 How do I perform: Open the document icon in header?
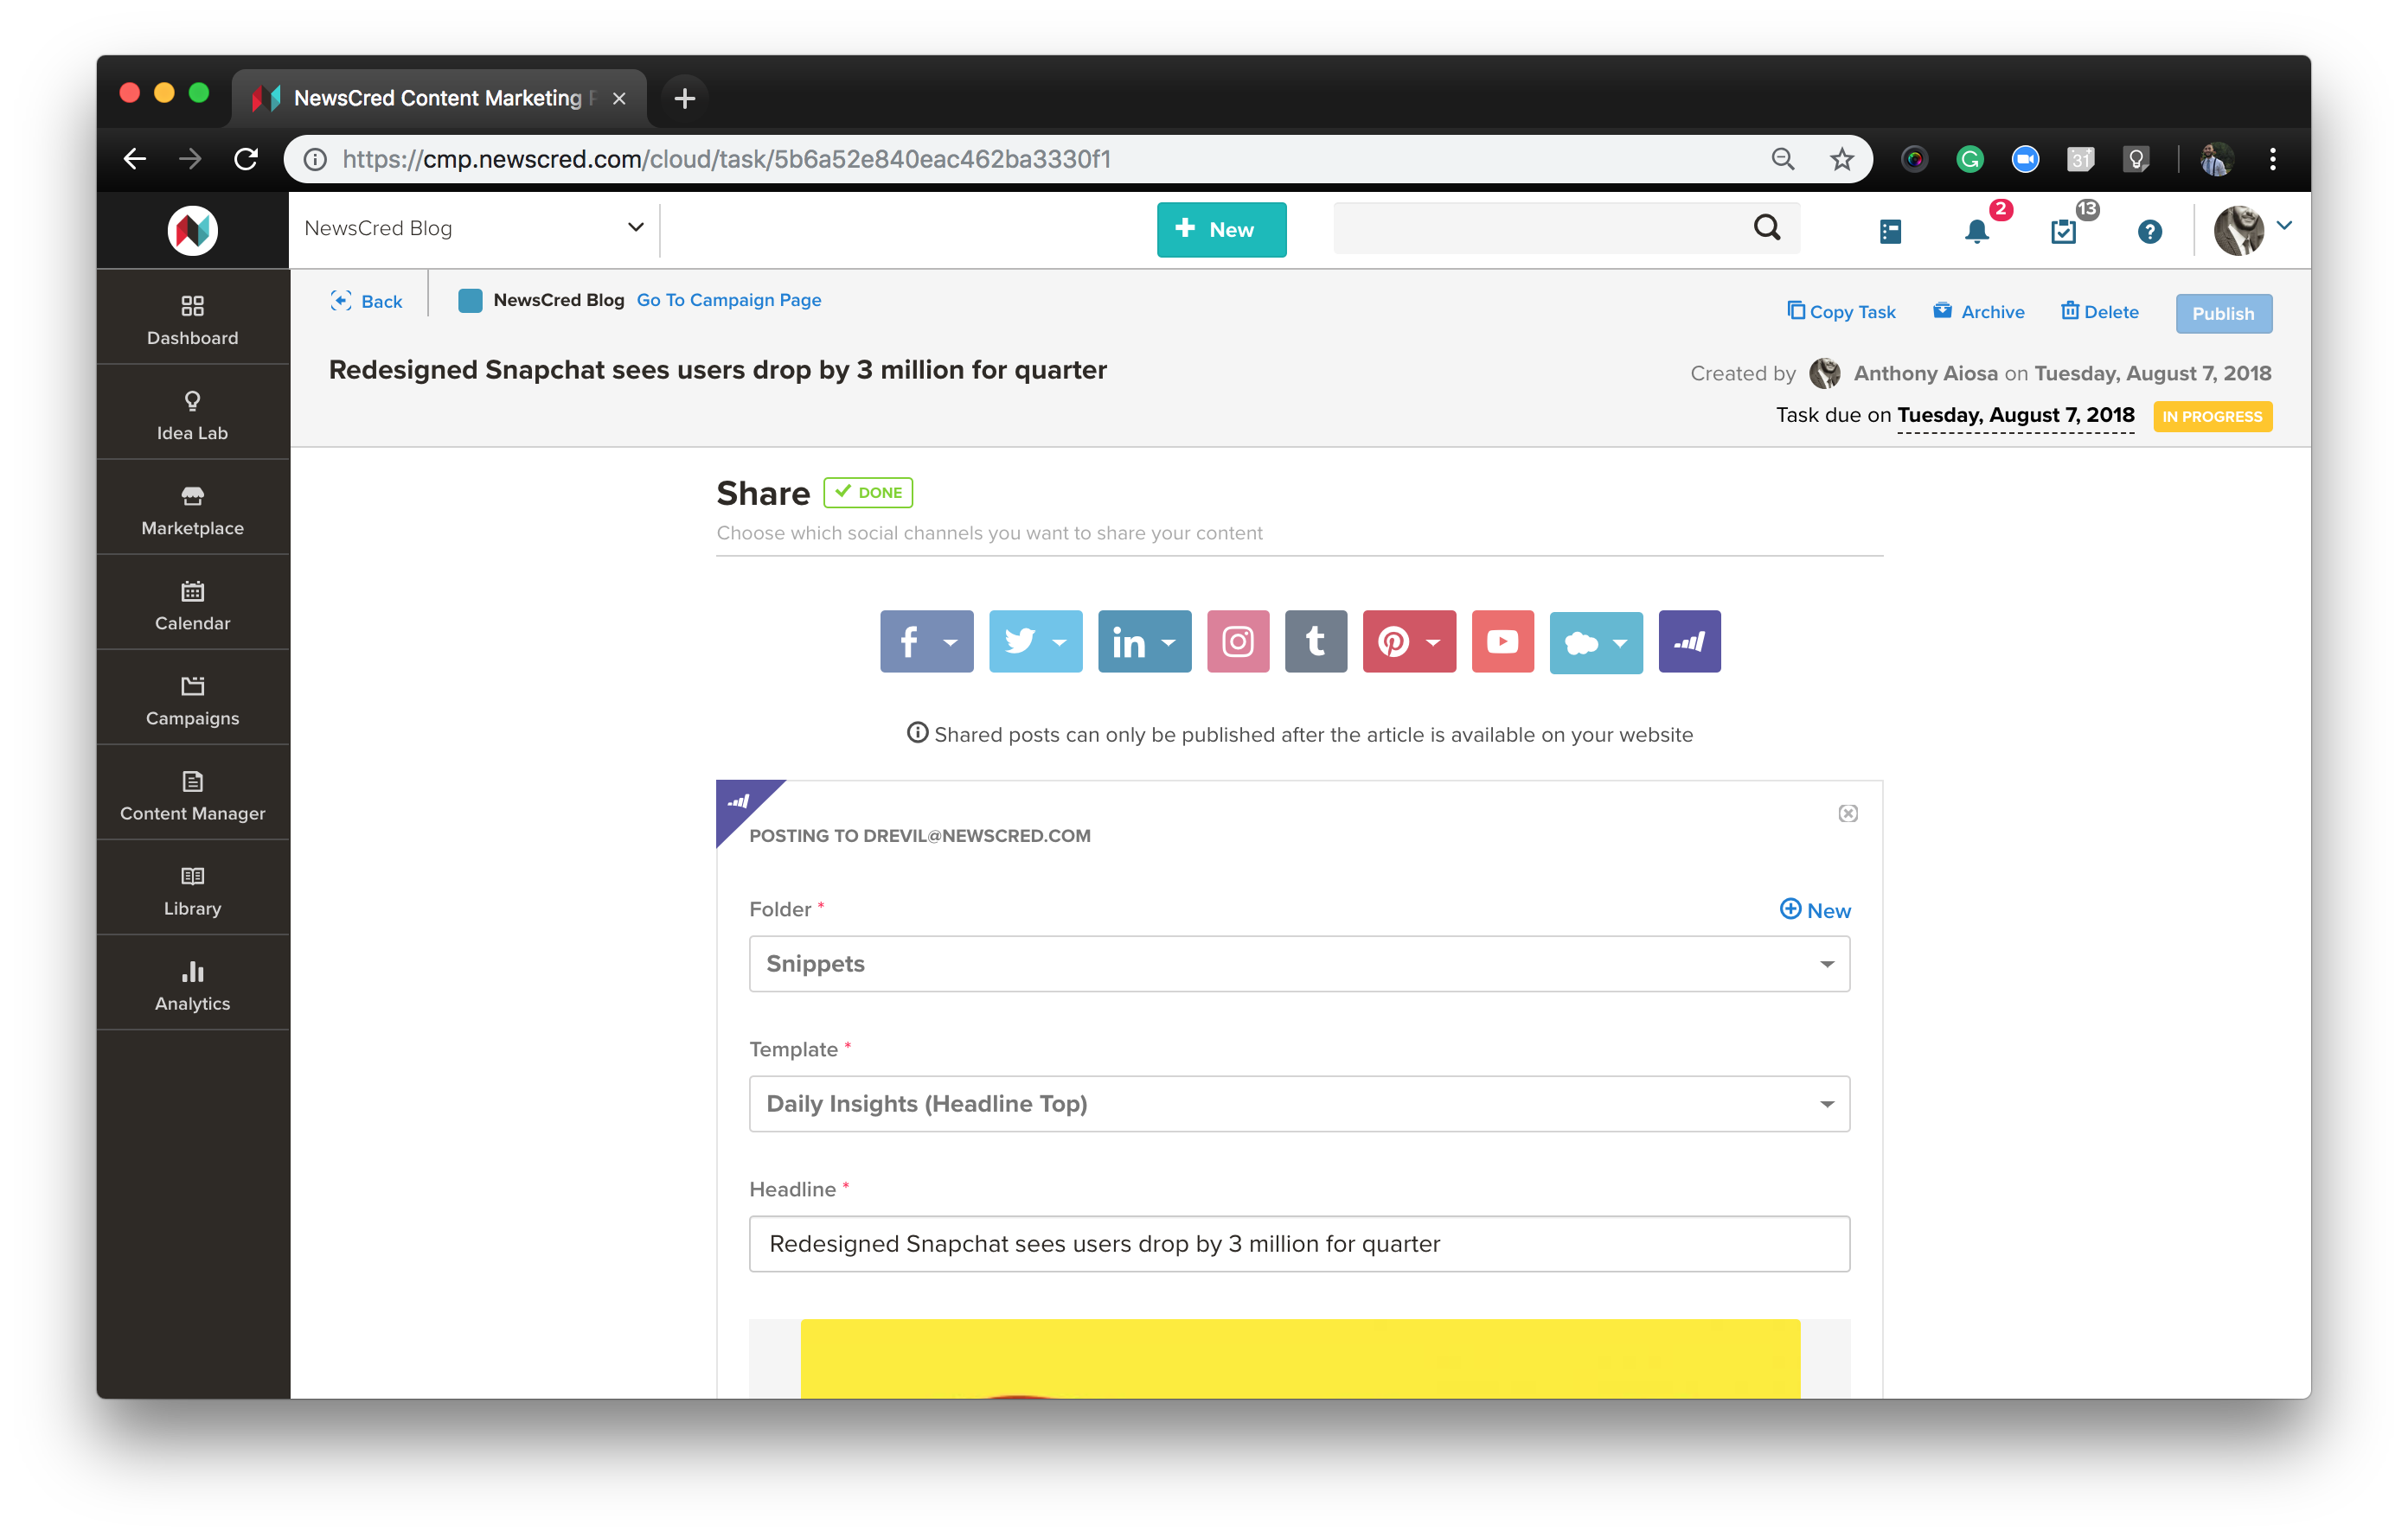(x=1890, y=232)
